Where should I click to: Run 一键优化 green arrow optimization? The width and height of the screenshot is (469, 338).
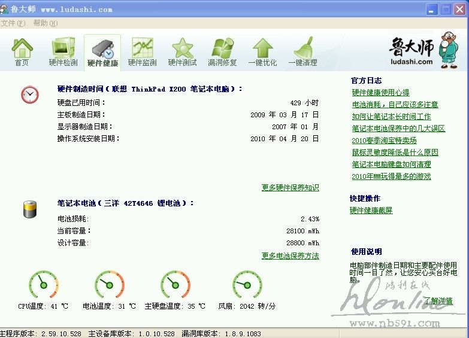point(262,51)
